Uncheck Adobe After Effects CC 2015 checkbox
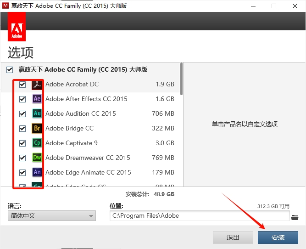This screenshot has height=249, width=306. [22, 99]
